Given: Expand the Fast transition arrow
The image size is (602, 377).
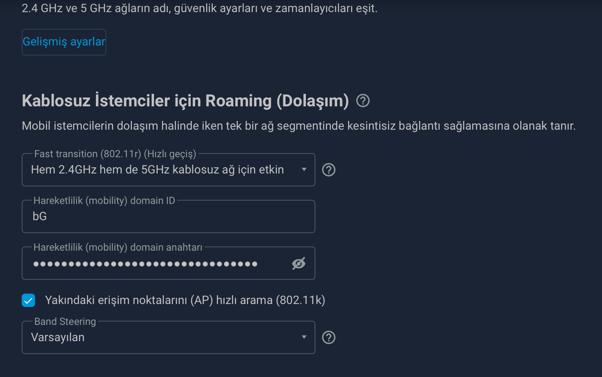Looking at the screenshot, I should coord(304,169).
